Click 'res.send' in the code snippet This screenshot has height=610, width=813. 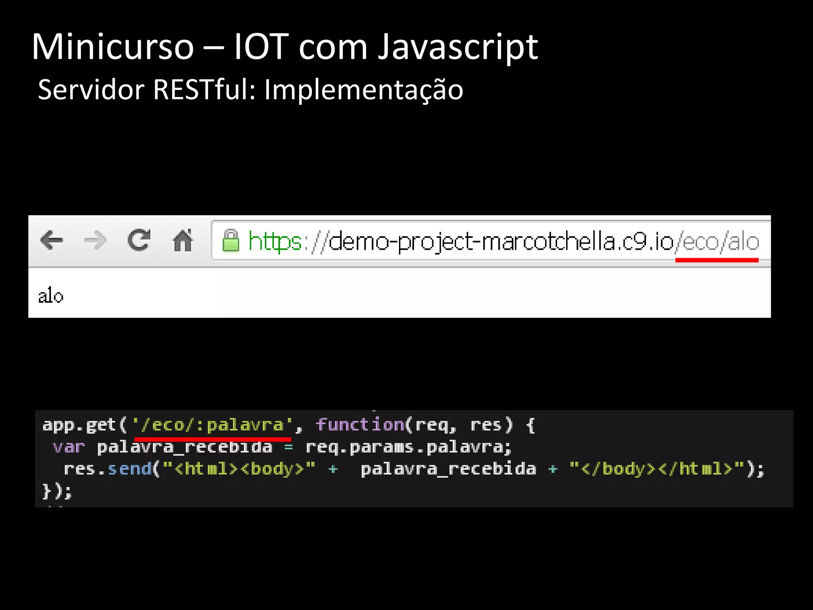[108, 469]
